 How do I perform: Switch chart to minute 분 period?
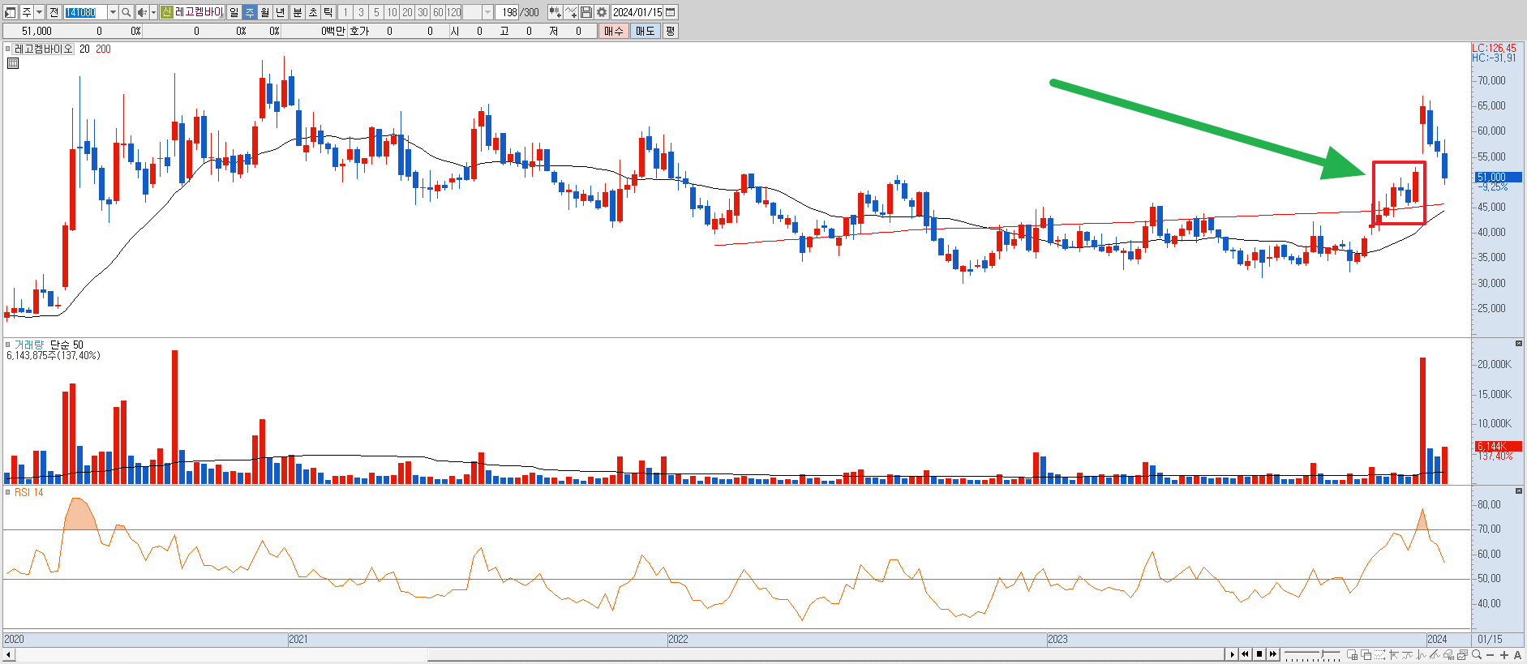(297, 12)
